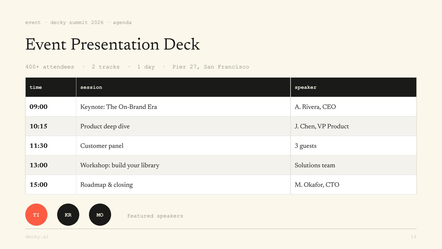The height and width of the screenshot is (249, 442).
Task: Select the '3 guests' speaker cell
Action: [354, 146]
